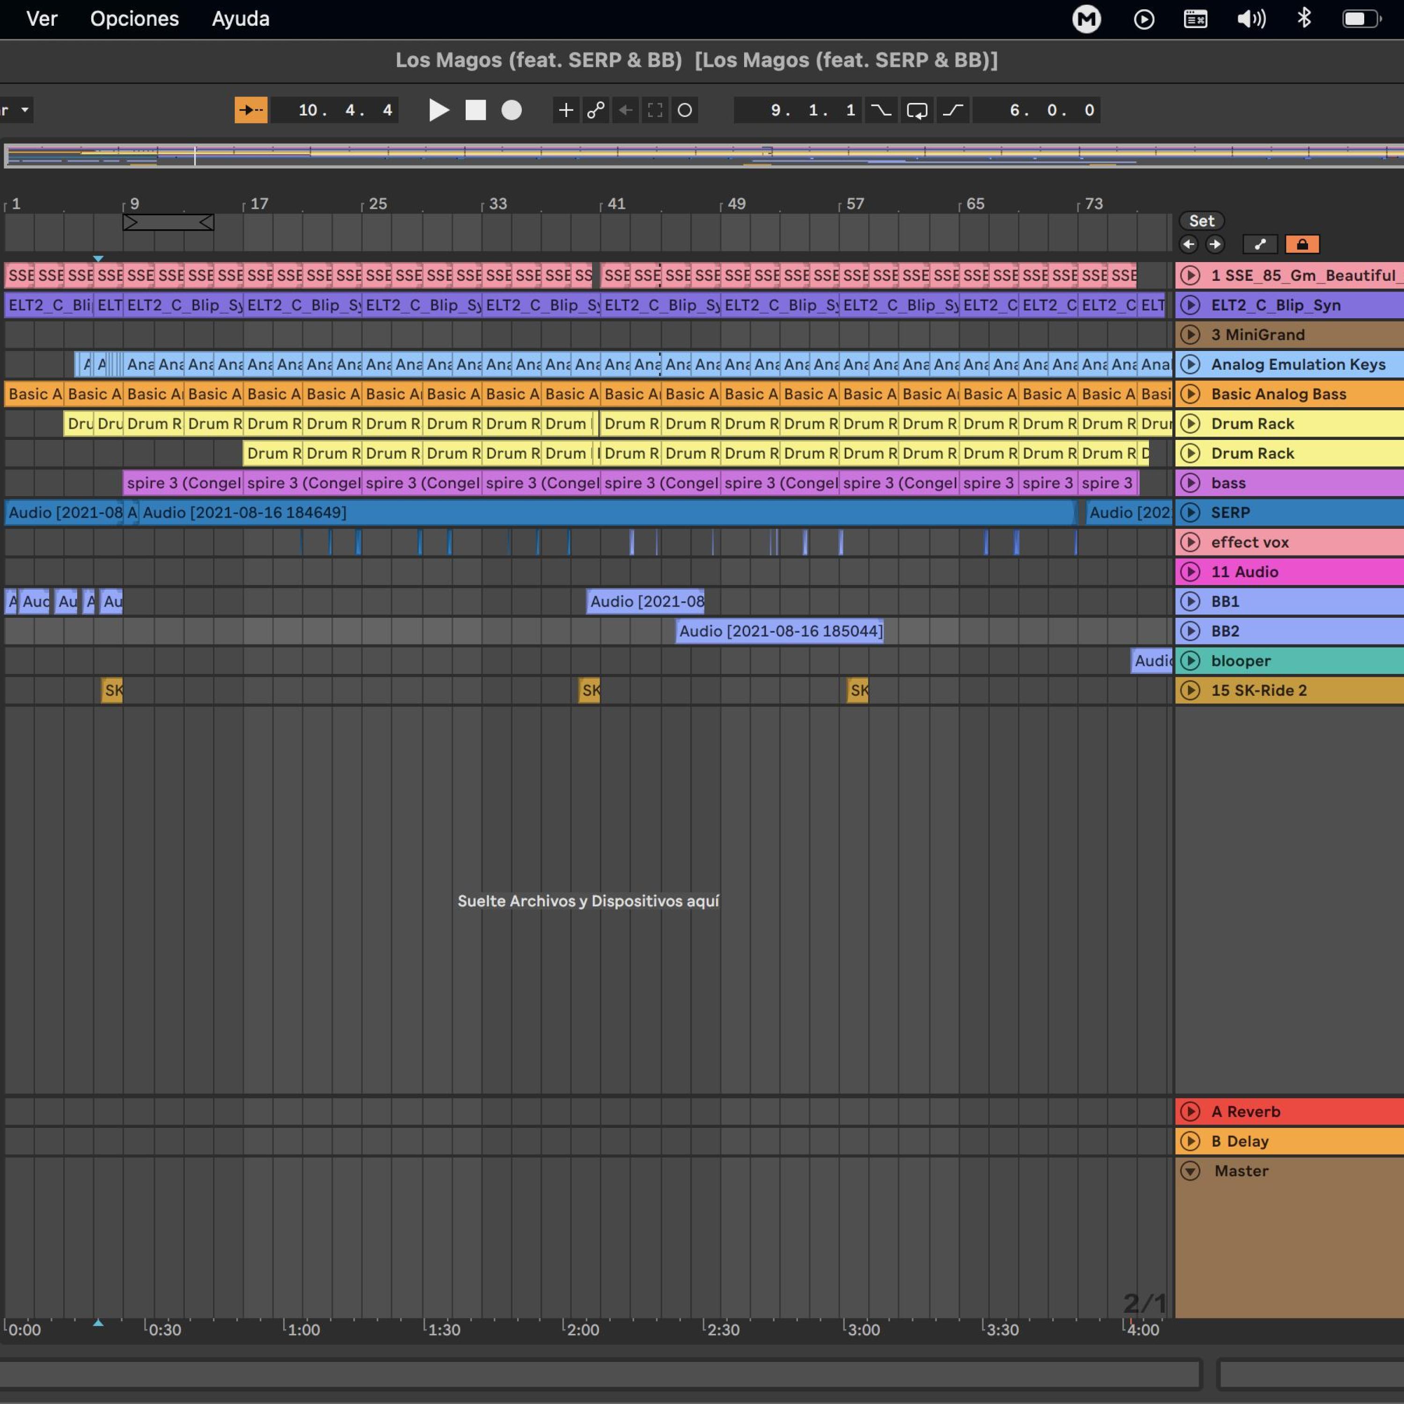Start playback with the Play button
Image resolution: width=1404 pixels, height=1404 pixels.
tap(438, 110)
